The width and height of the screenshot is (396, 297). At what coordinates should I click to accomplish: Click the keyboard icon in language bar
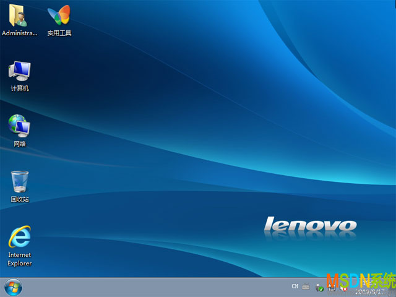point(306,286)
